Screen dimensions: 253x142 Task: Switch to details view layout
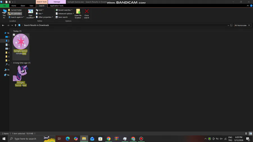(x=247, y=134)
